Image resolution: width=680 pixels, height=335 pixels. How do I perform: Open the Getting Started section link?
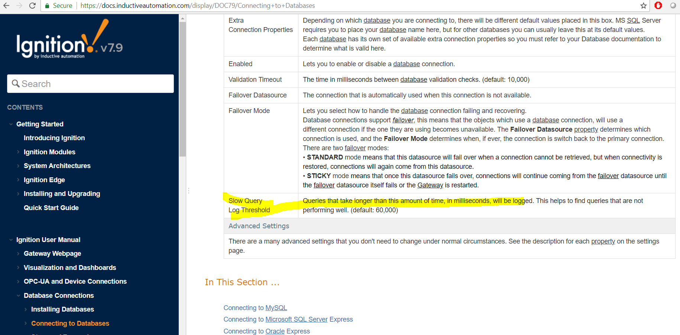[x=40, y=124]
